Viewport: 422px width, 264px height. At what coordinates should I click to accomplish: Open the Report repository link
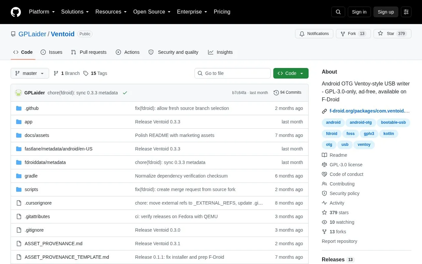coord(339,241)
